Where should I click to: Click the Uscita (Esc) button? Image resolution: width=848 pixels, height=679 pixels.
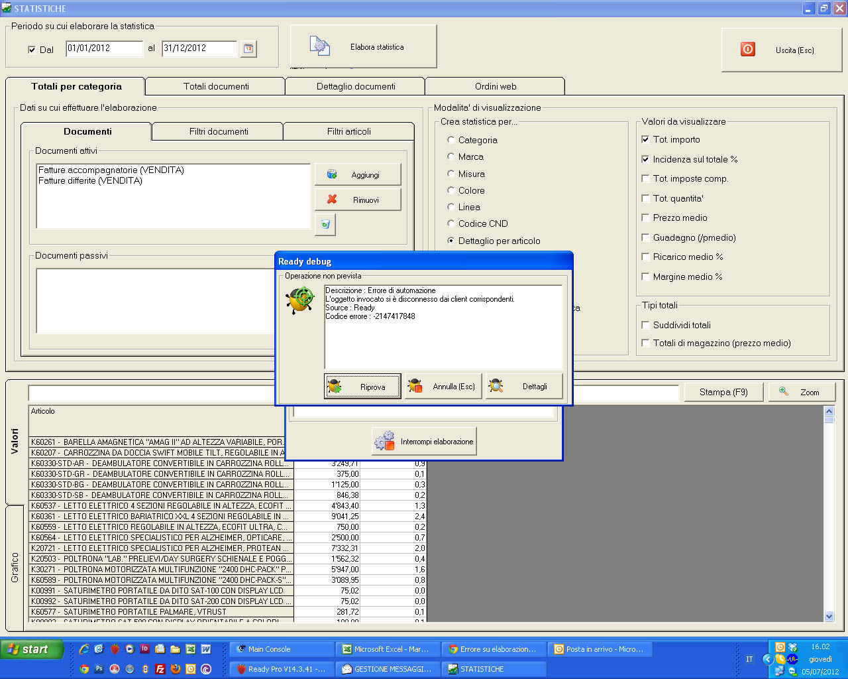pos(782,50)
